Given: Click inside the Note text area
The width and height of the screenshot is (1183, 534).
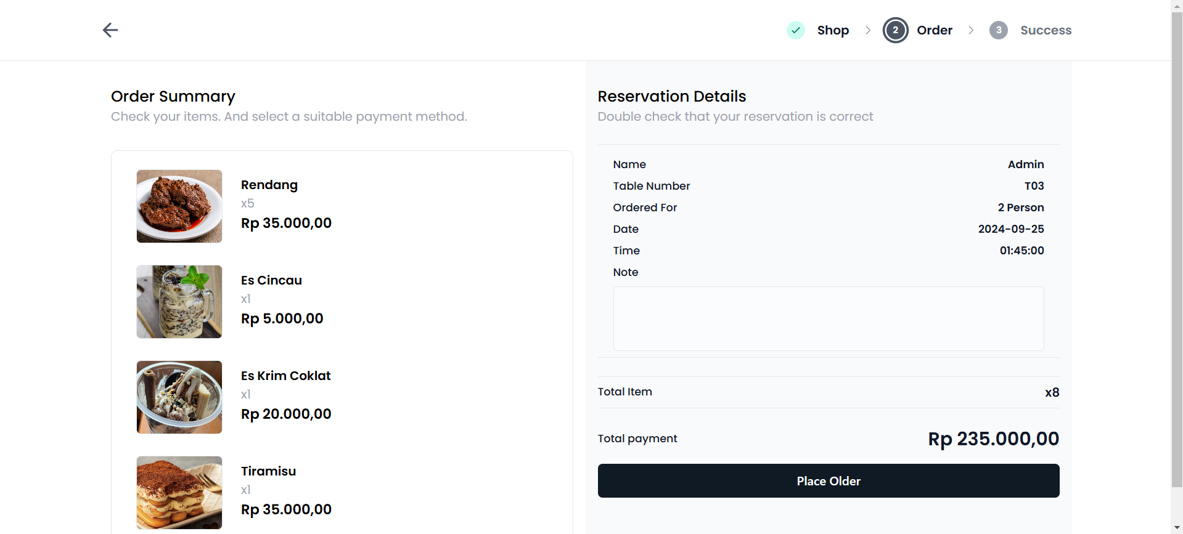Looking at the screenshot, I should click(828, 318).
